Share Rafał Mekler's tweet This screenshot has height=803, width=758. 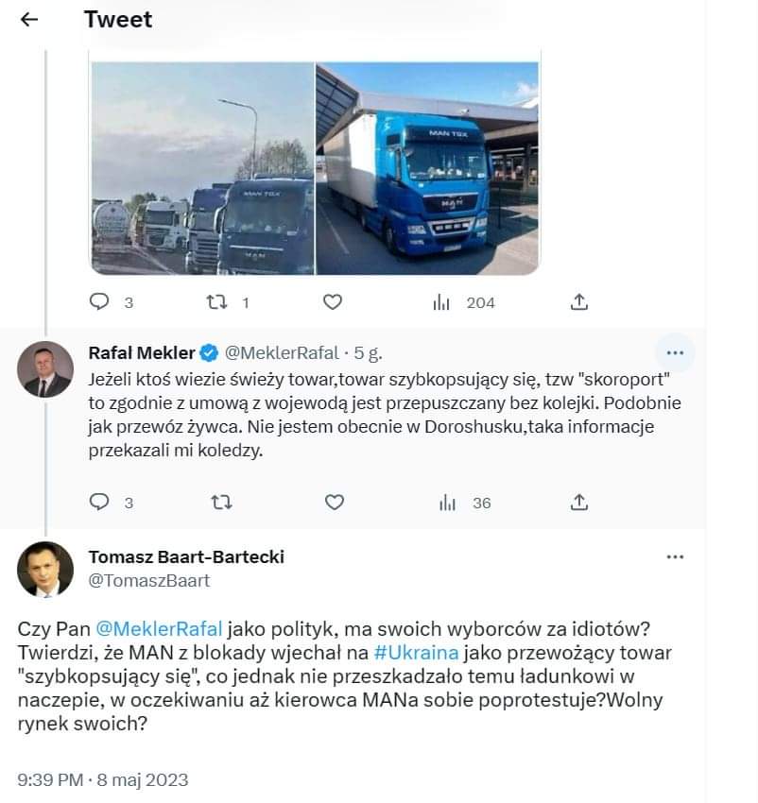(x=580, y=503)
